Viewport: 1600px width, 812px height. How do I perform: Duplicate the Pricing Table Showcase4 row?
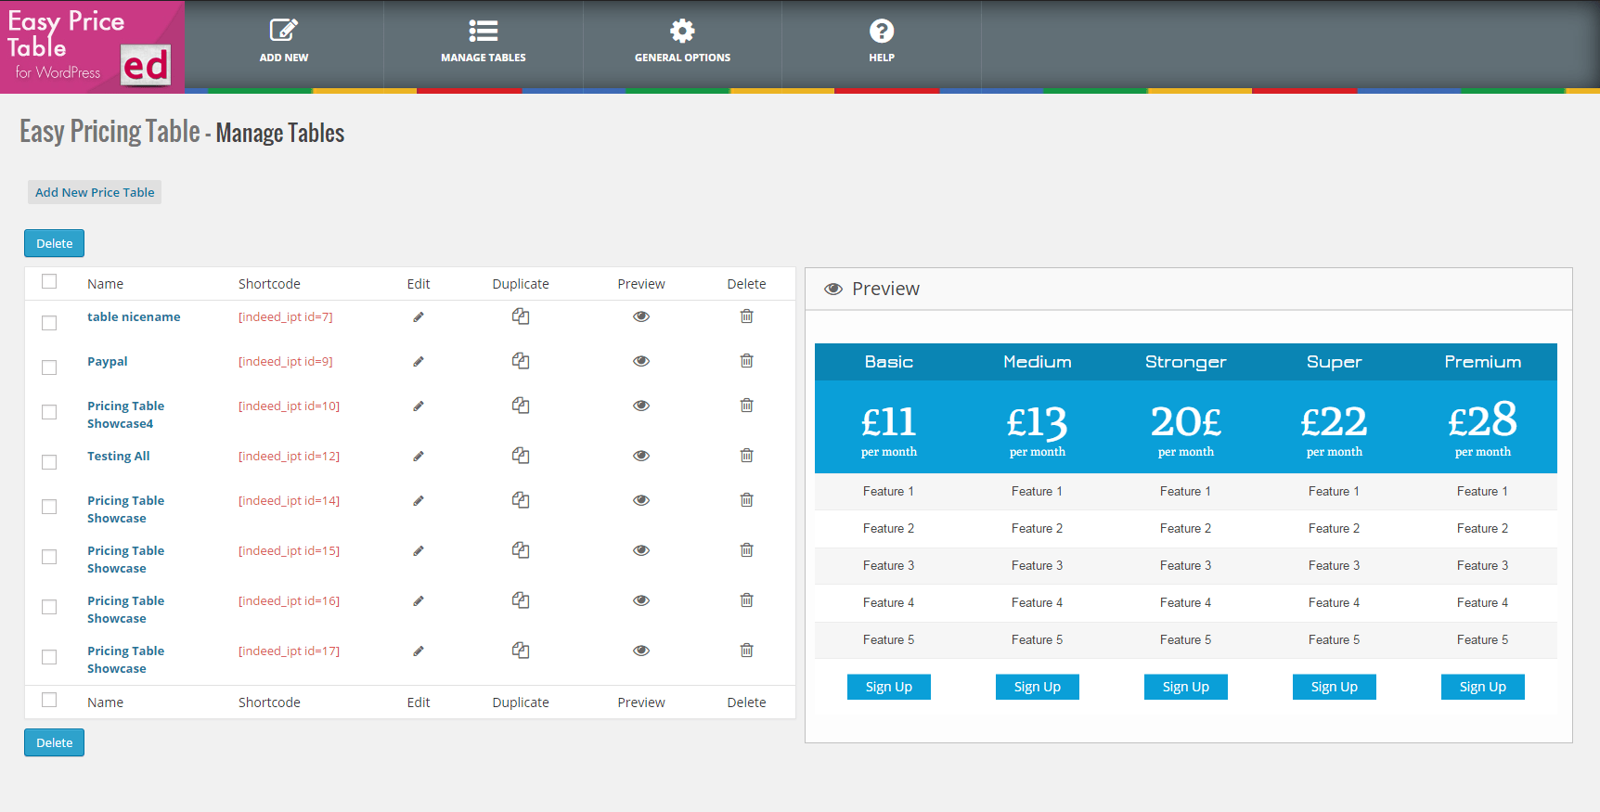pos(521,406)
